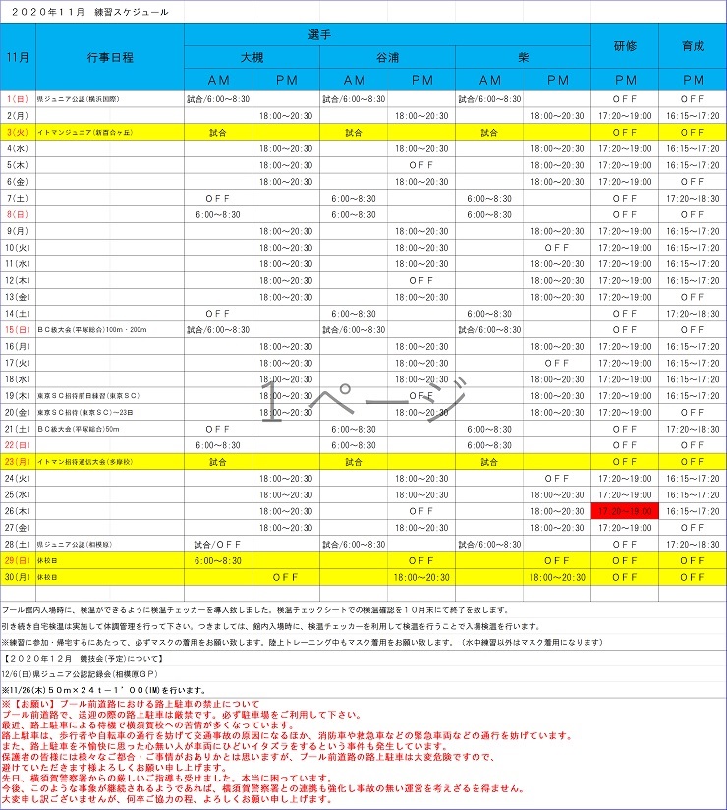Image resolution: width=727 pixels, height=810 pixels.
Task: Click event 'イトマン招待通信大会(多摩校)'
Action: pos(85,462)
